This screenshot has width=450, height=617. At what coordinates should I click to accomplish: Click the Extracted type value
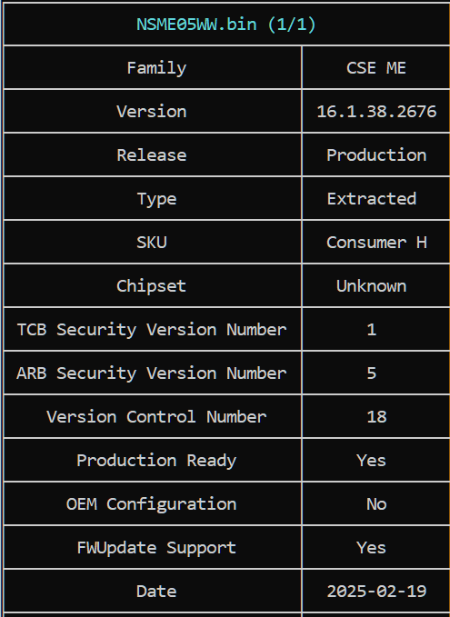click(371, 199)
